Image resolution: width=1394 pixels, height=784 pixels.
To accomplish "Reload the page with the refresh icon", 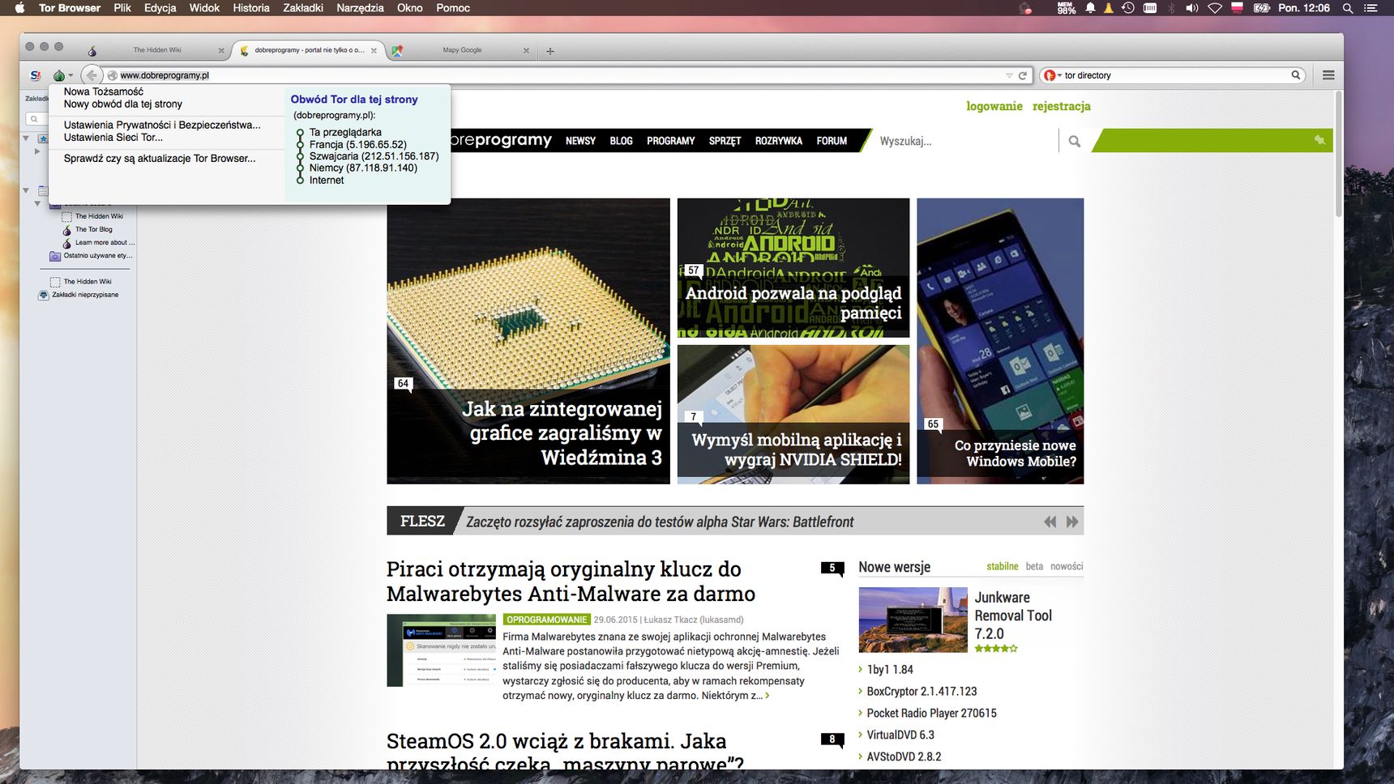I will coord(1023,75).
